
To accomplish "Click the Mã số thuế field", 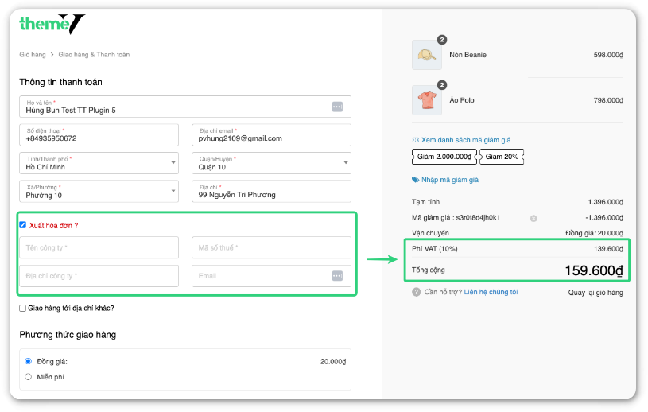I will 271,247.
